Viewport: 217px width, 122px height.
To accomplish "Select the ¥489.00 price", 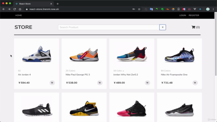I will (x=119, y=83).
